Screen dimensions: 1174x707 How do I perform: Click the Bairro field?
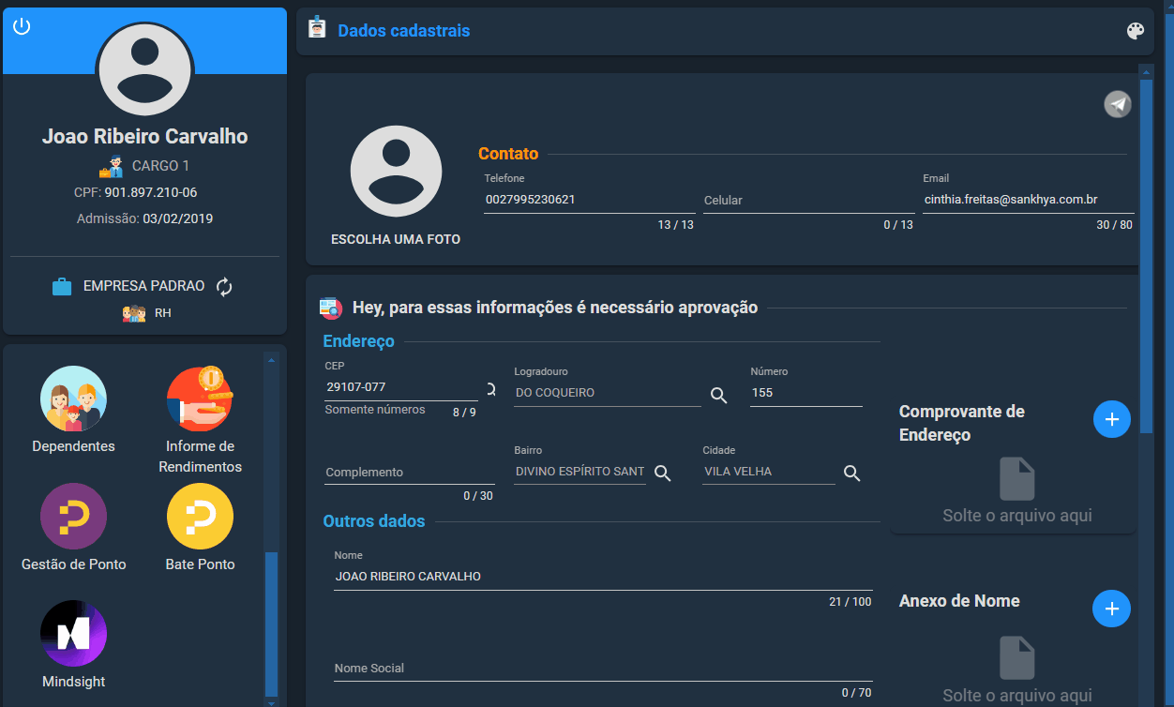point(579,472)
